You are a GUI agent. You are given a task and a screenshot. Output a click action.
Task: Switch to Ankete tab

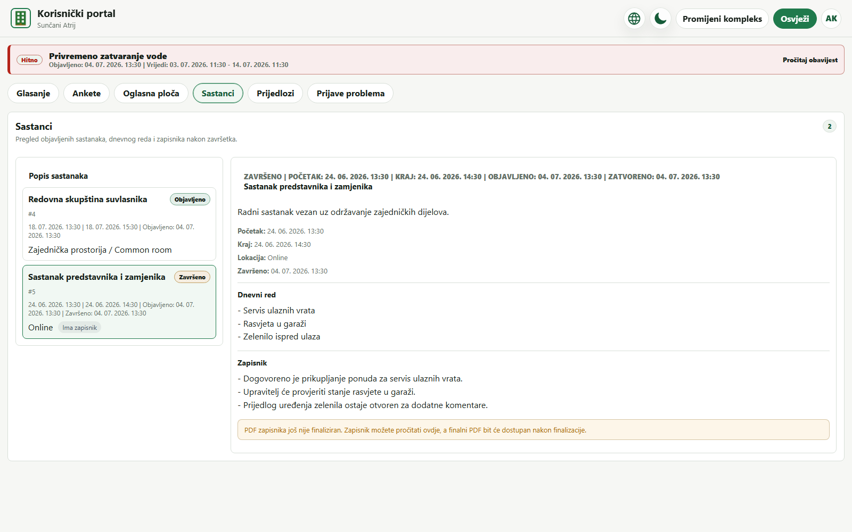point(86,93)
